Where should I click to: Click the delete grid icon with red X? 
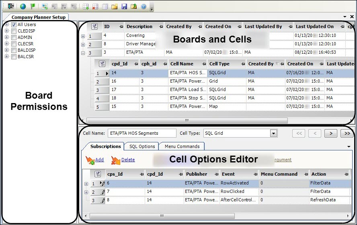pyautogui.click(x=95, y=6)
